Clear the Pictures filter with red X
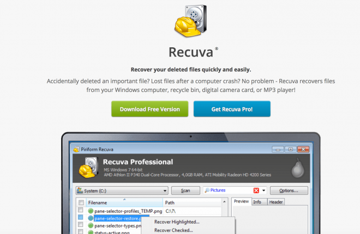Image resolution: width=360 pixels, height=234 pixels. 256,190
